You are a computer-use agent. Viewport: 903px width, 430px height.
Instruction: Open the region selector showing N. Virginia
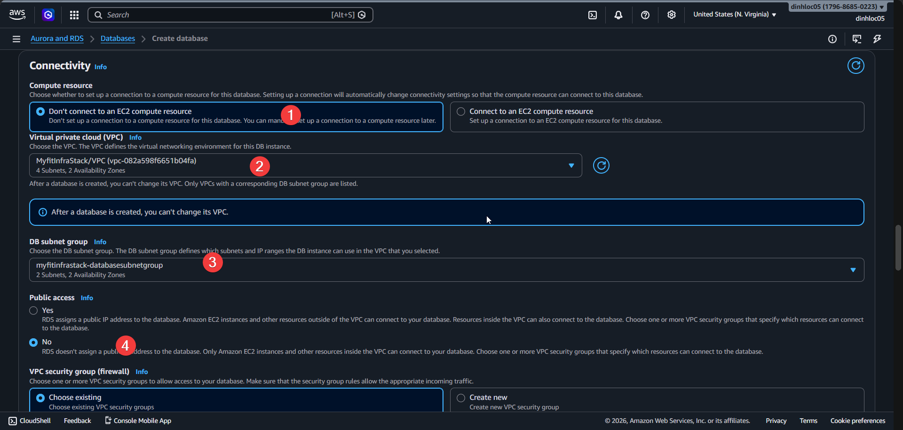pos(734,15)
